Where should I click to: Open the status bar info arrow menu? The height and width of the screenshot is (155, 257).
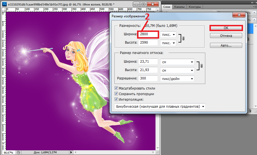point(71,152)
